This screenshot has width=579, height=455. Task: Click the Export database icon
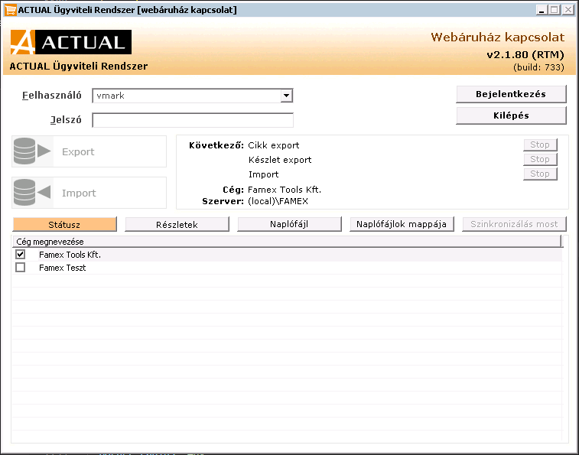pyautogui.click(x=31, y=151)
